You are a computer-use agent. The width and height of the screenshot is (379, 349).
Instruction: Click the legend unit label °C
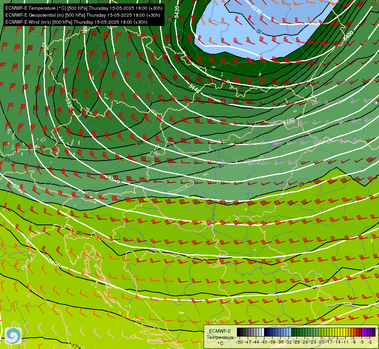click(x=220, y=344)
